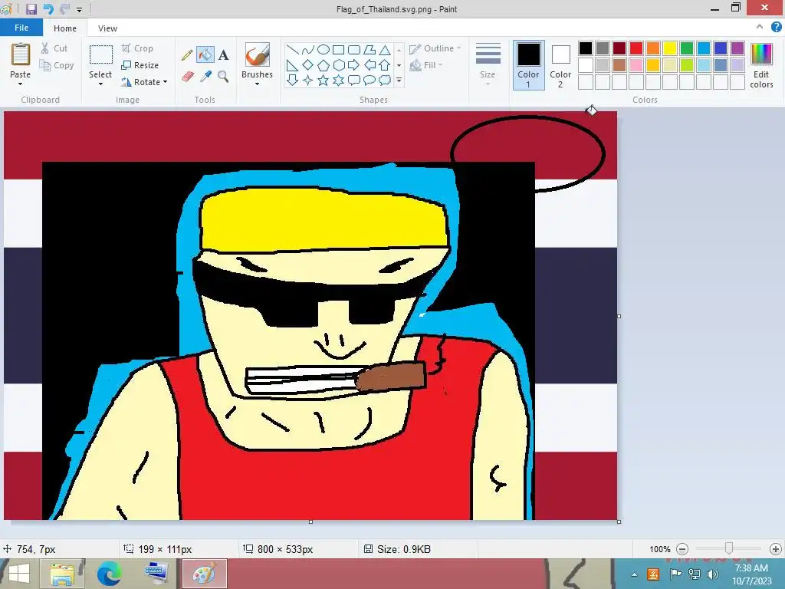Show hidden tray icons arrow
This screenshot has width=785, height=589.
coord(634,574)
